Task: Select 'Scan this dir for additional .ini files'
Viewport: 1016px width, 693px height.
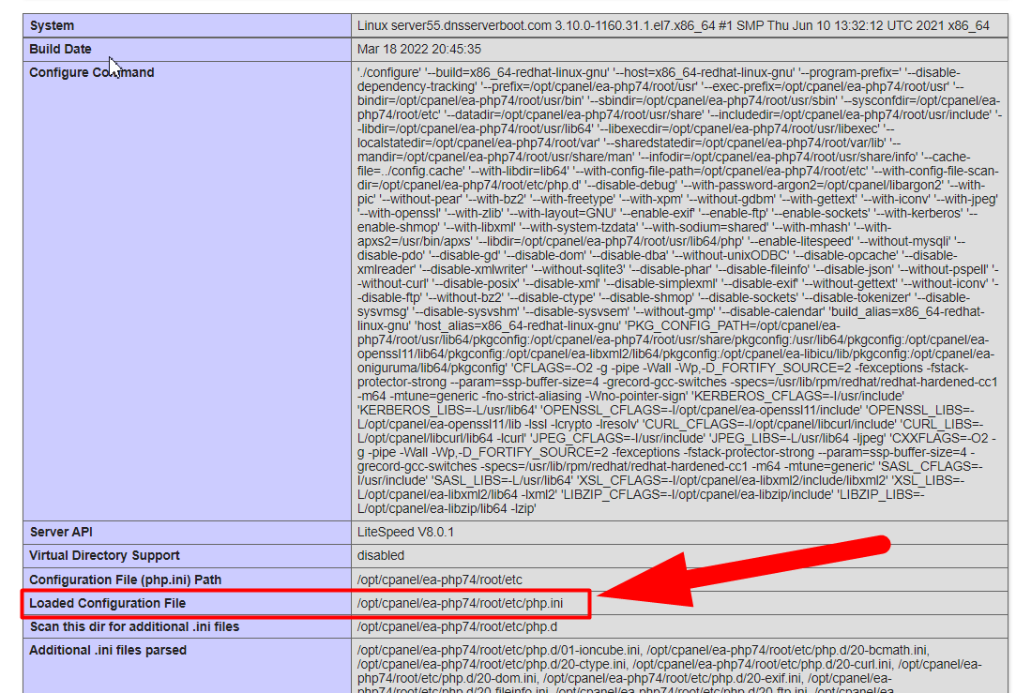Action: (135, 627)
